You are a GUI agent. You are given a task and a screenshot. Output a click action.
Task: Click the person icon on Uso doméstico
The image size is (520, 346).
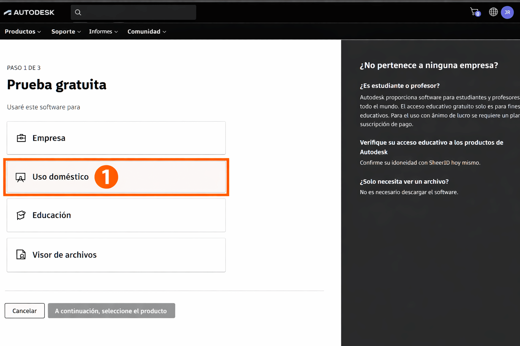(21, 177)
